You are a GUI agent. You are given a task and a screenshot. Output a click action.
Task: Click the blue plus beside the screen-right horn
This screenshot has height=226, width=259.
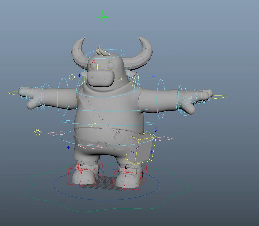point(154,76)
